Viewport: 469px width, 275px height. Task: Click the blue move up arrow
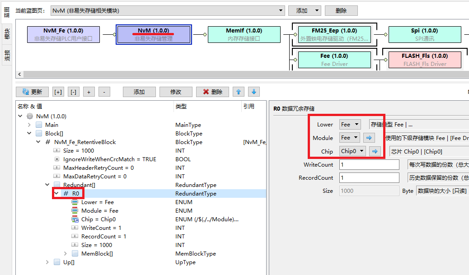[x=239, y=92]
